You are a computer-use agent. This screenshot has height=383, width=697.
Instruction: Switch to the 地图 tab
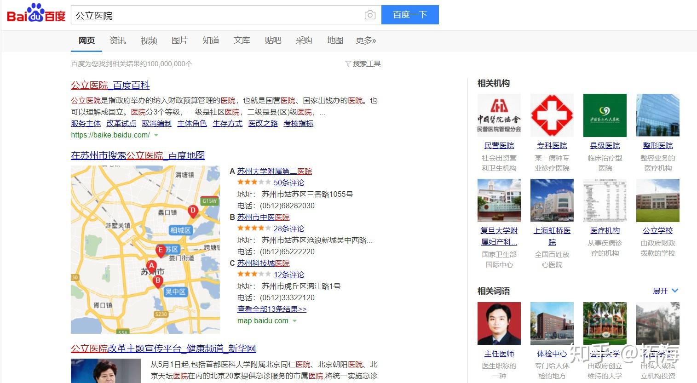coord(335,40)
